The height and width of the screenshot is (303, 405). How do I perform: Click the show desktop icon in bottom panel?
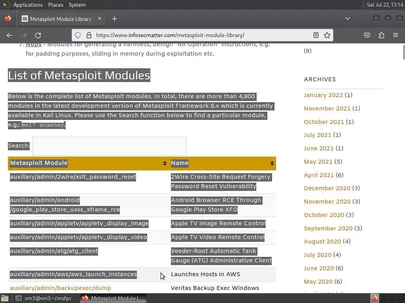click(x=4, y=298)
